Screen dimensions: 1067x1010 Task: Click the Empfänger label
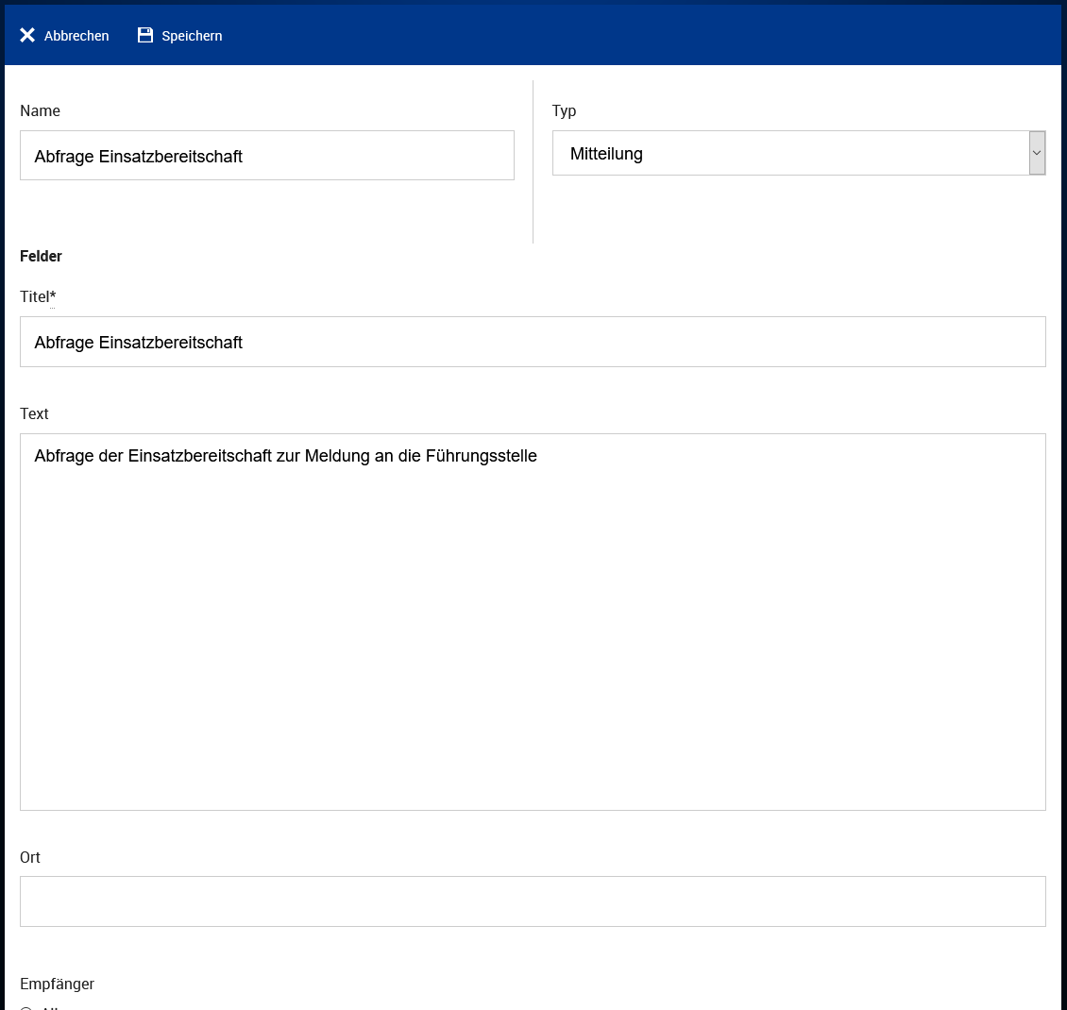[x=58, y=985]
